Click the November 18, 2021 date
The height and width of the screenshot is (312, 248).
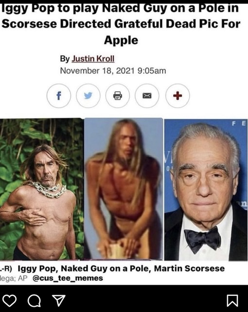pos(97,71)
